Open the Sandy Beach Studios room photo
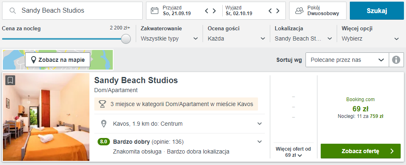 pos(46,117)
